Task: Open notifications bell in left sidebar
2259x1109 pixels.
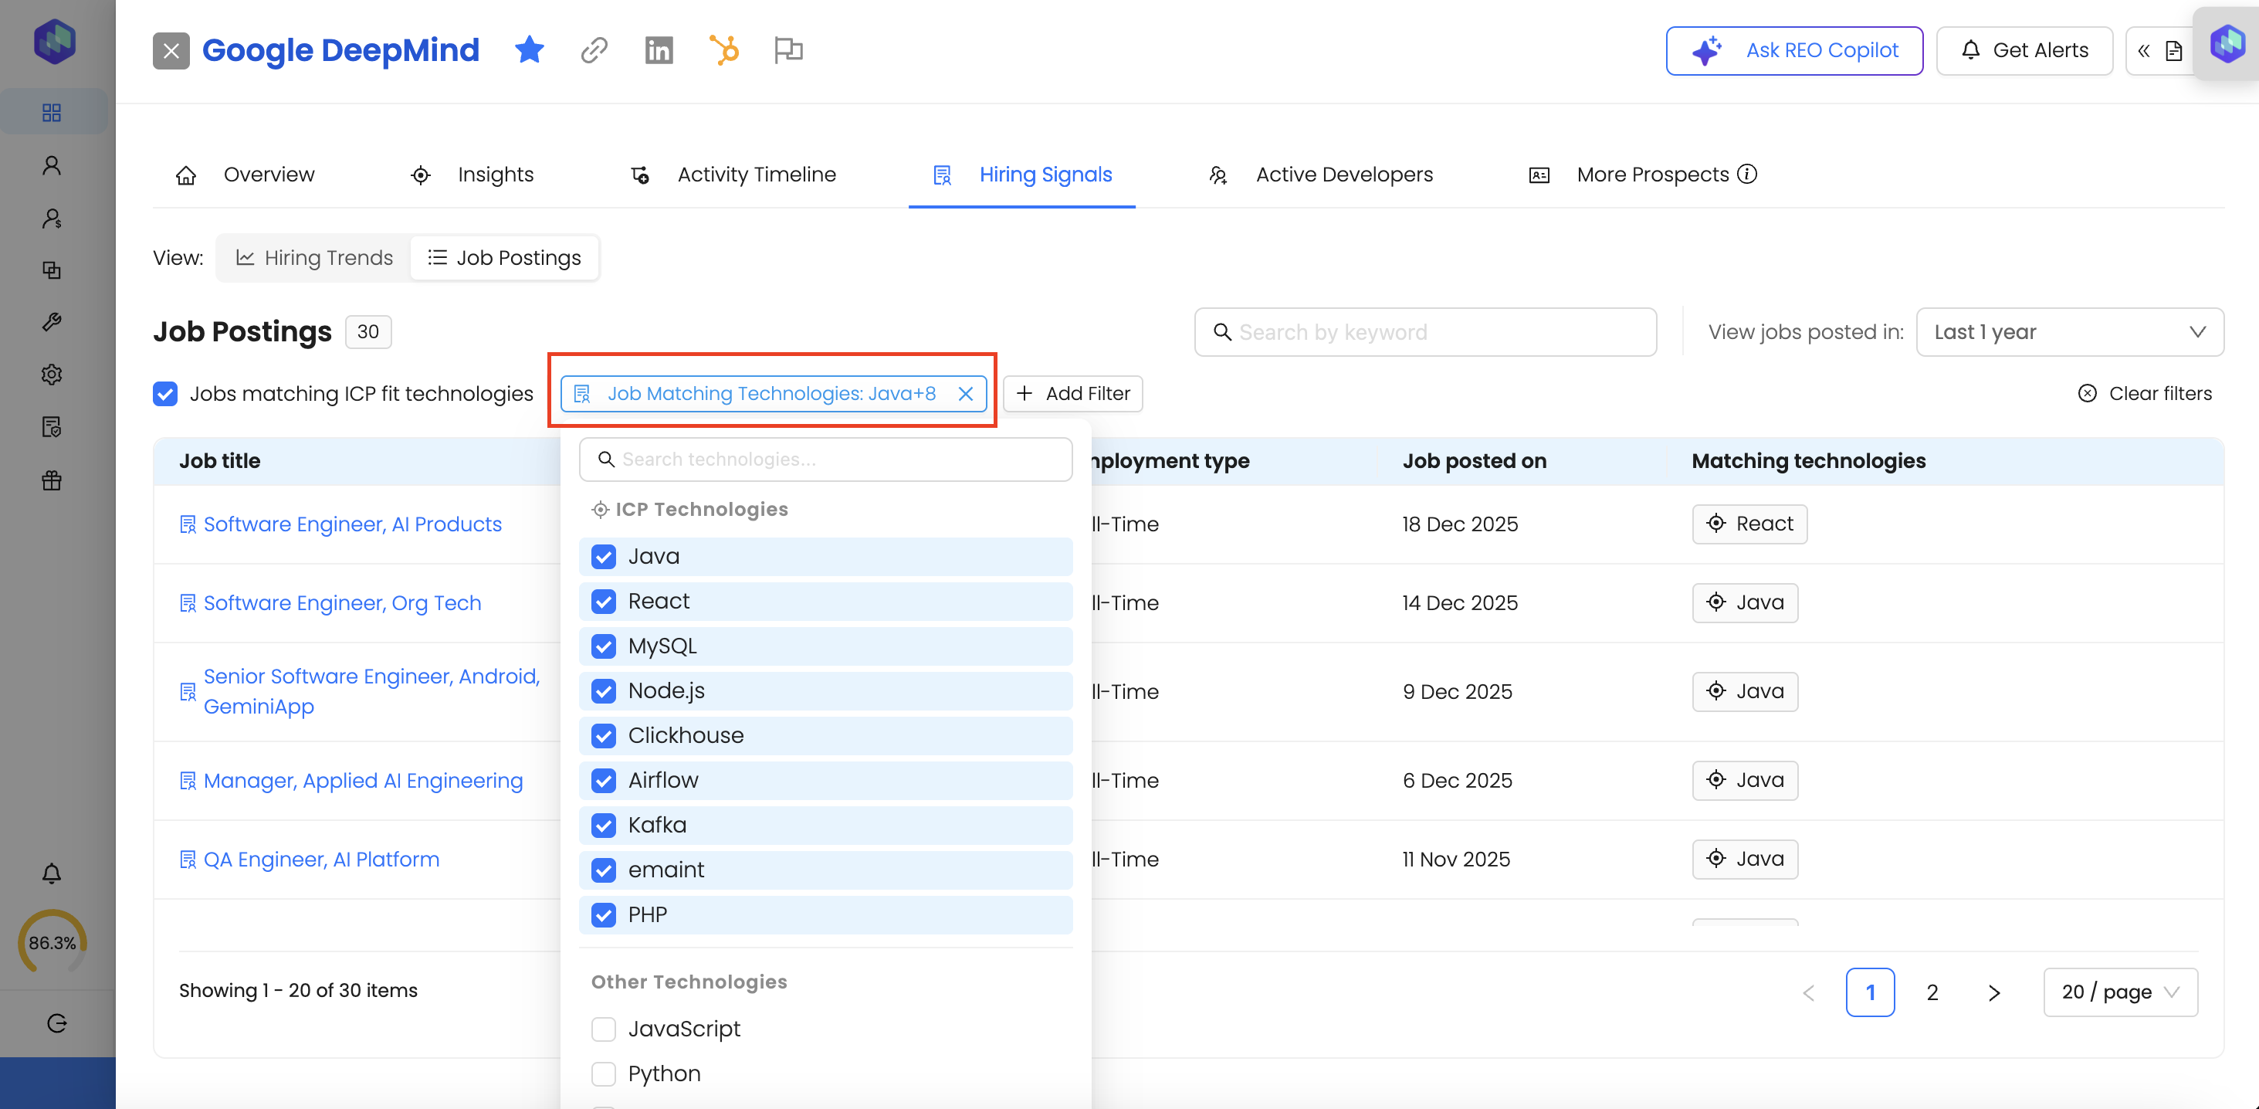Action: click(x=52, y=873)
